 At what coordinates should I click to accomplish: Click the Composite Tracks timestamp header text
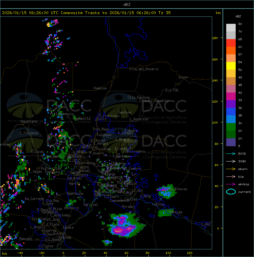click(x=86, y=13)
